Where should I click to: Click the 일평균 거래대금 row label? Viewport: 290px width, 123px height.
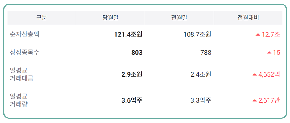[x=21, y=74]
